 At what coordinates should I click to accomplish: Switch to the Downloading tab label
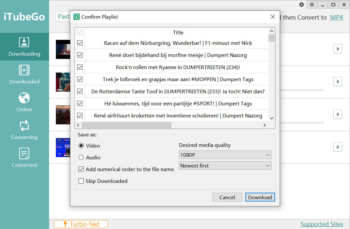pos(24,54)
